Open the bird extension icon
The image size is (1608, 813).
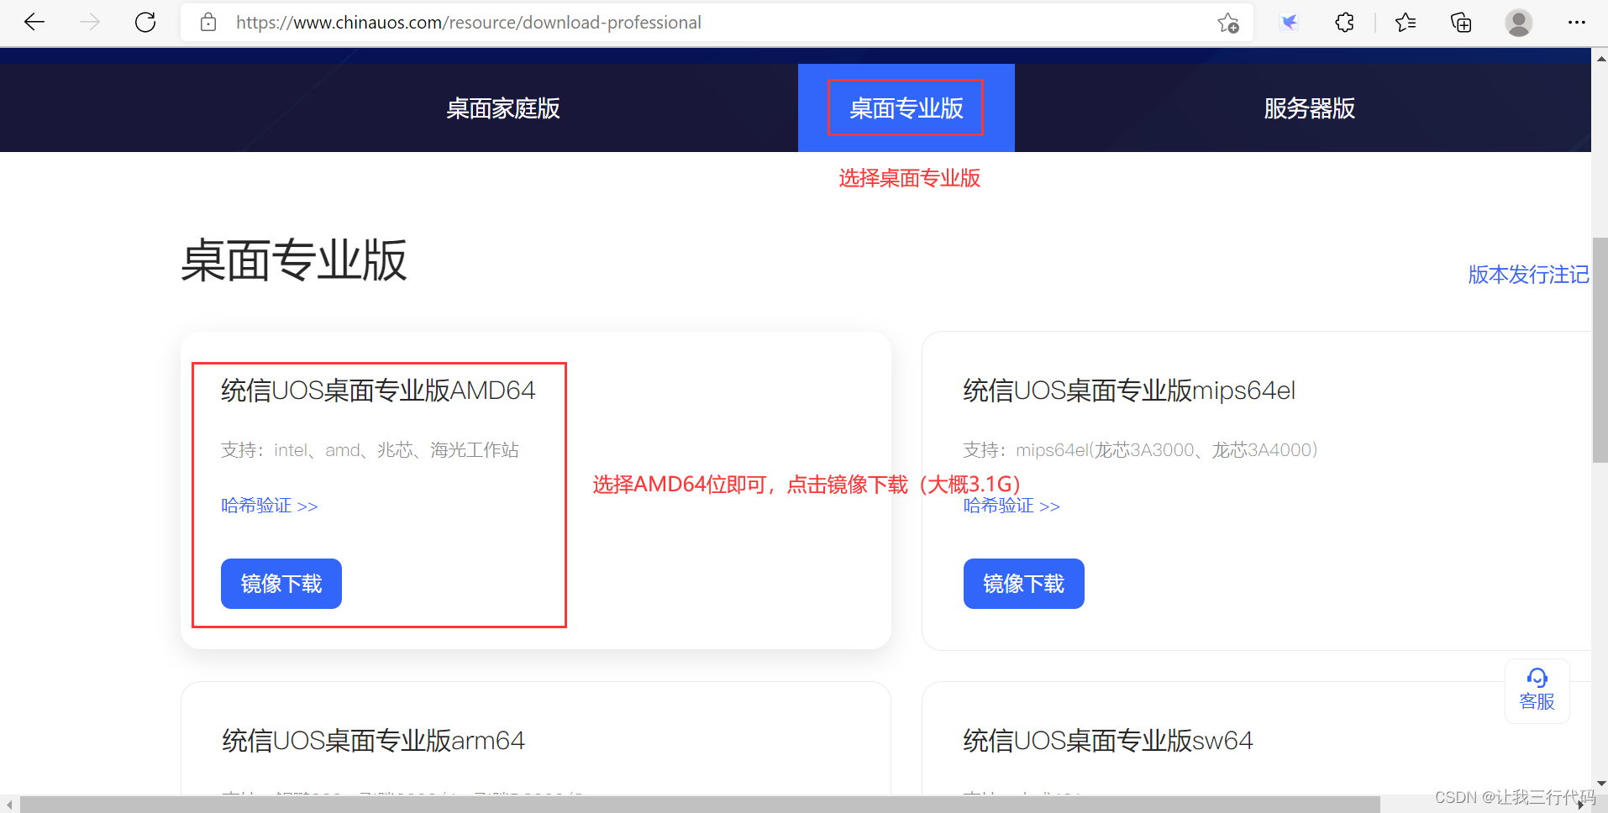pos(1289,23)
